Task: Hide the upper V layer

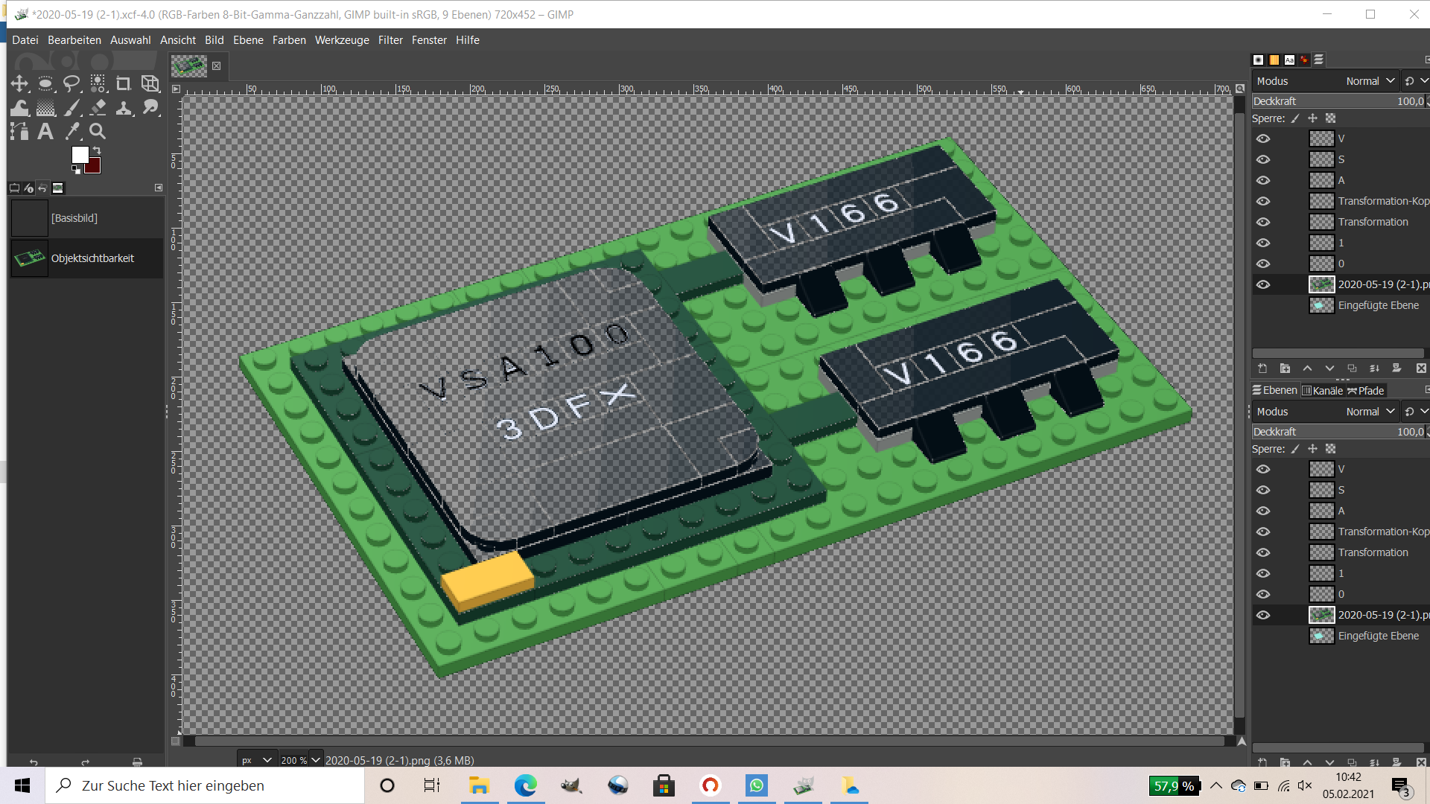Action: 1263,138
